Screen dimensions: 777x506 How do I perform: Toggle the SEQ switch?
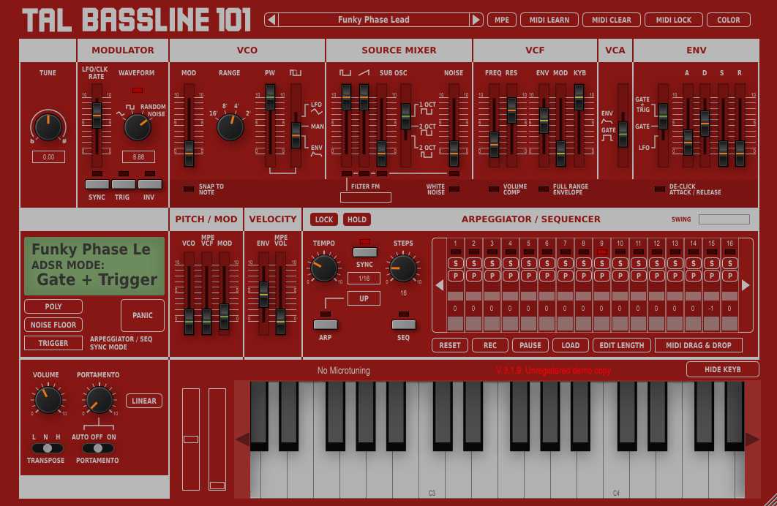(404, 325)
